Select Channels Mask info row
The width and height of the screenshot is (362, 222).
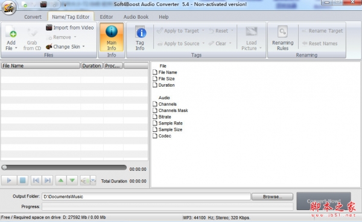(170, 111)
